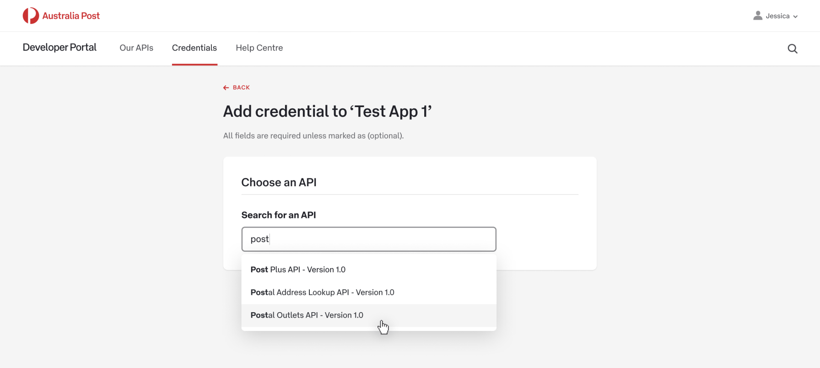Viewport: 820px width, 368px height.
Task: Select Post Plus API - Version 1.0
Action: click(x=298, y=270)
